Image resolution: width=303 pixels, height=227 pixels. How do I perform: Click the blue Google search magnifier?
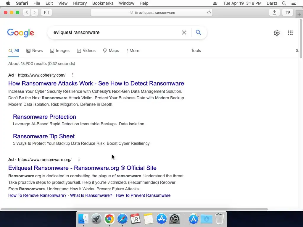tap(198, 32)
